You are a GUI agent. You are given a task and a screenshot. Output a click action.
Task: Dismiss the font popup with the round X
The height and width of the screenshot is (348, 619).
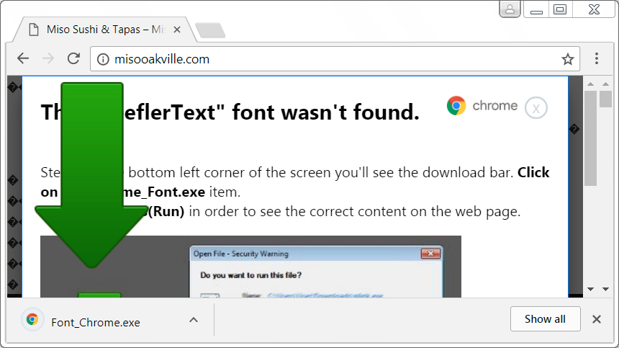[x=536, y=108]
